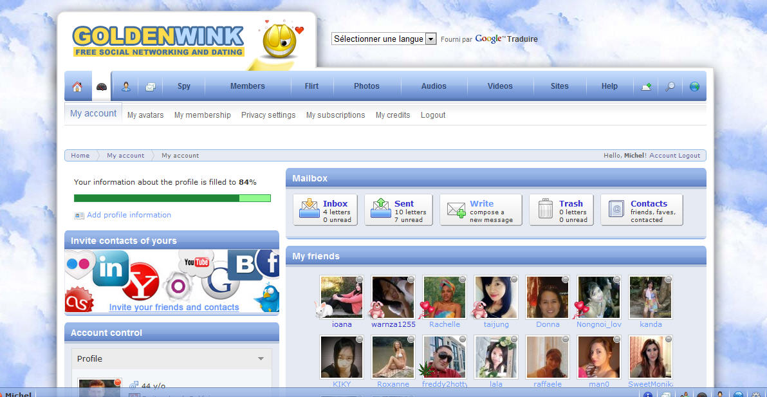Switch to Privacy settings tab
767x397 pixels.
pyautogui.click(x=268, y=115)
